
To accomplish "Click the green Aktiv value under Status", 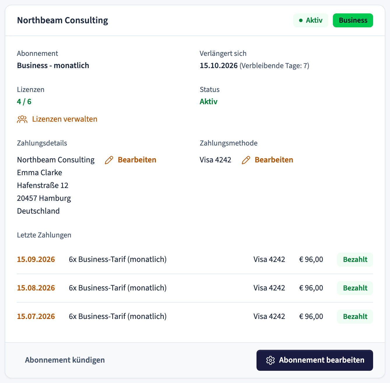I will pyautogui.click(x=208, y=102).
